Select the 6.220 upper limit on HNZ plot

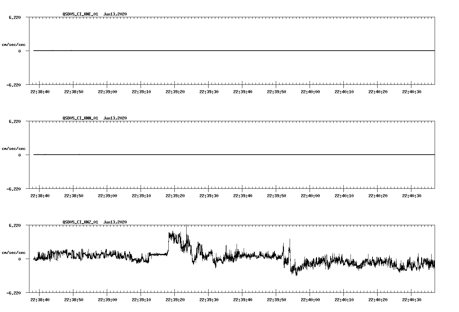pos(15,225)
